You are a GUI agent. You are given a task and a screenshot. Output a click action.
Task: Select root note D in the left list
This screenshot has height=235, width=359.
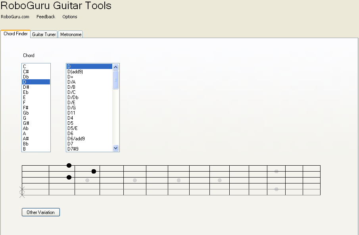pyautogui.click(x=36, y=82)
